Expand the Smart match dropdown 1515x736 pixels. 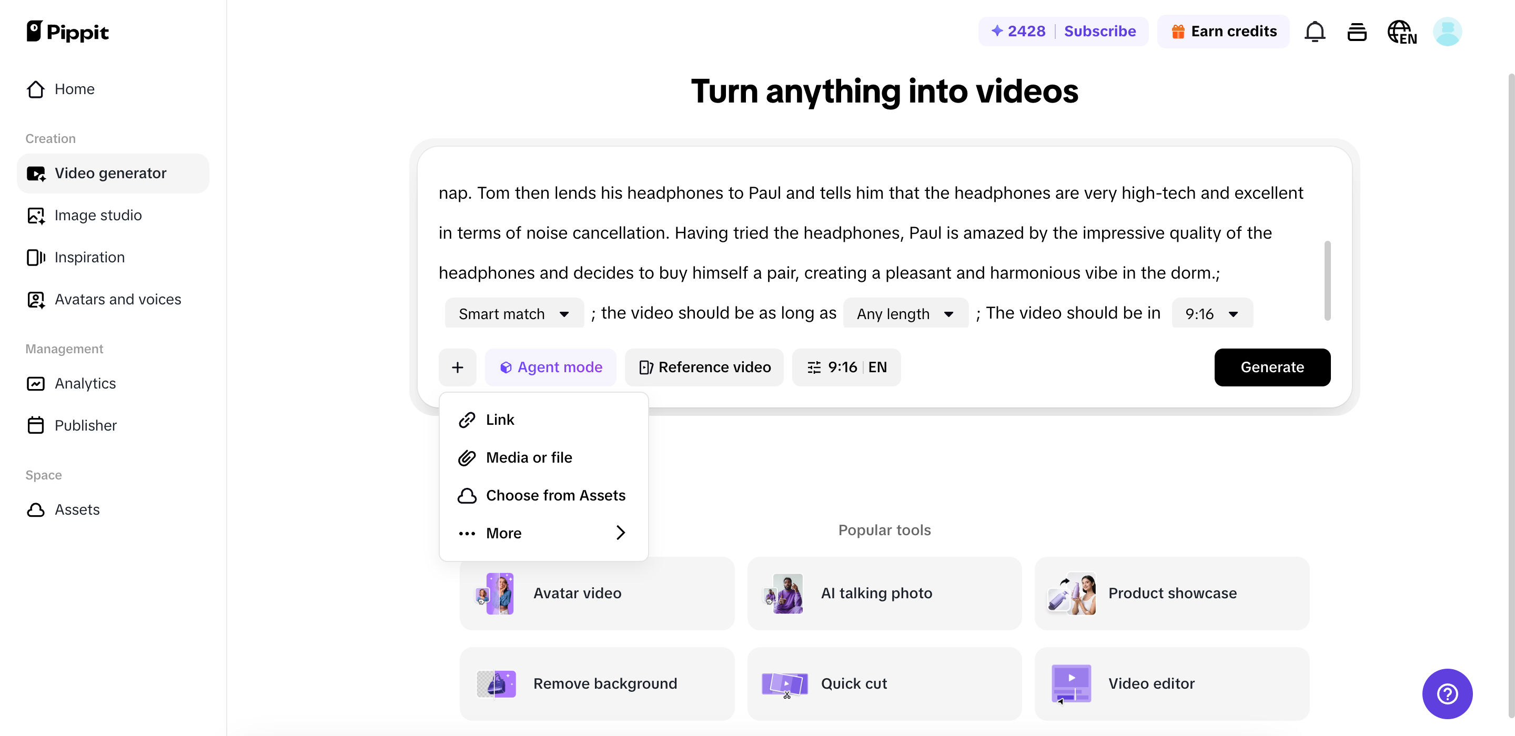pyautogui.click(x=514, y=314)
